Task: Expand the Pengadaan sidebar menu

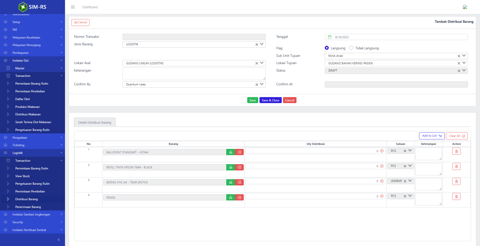Action: 20,138
